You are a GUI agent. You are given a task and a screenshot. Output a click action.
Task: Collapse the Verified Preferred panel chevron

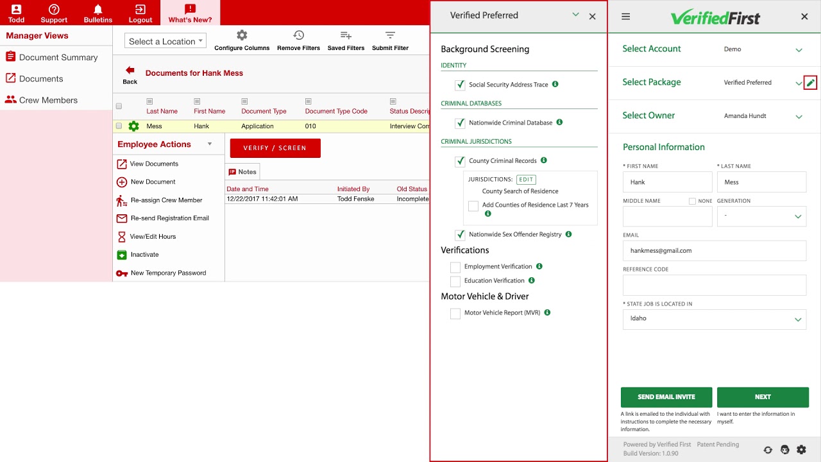click(x=575, y=15)
